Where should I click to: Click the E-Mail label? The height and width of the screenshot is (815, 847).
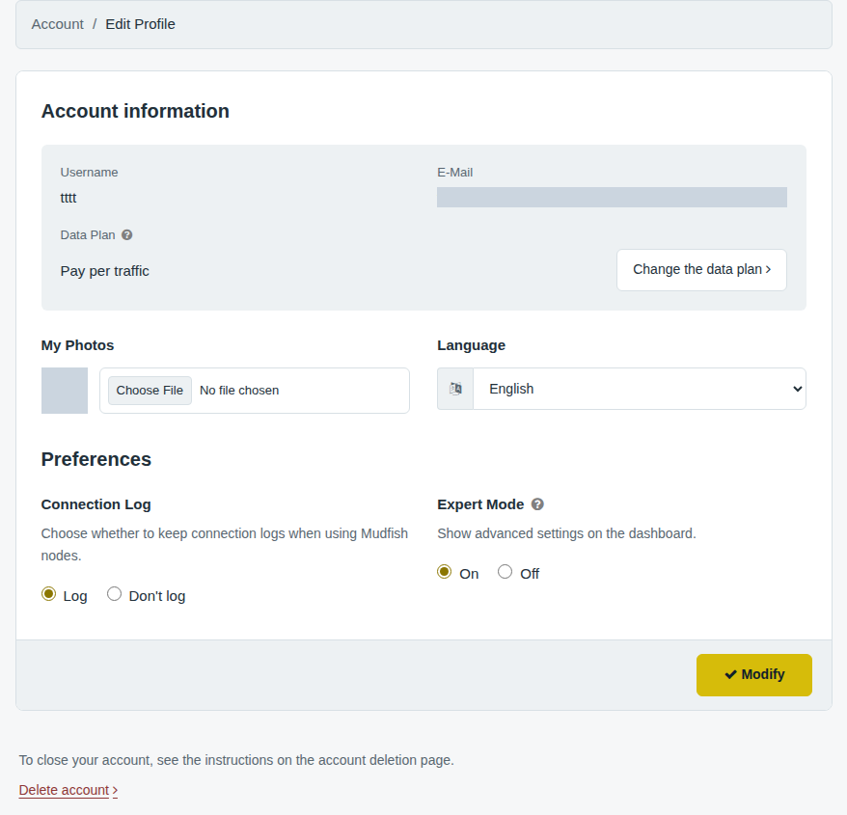[x=454, y=173]
